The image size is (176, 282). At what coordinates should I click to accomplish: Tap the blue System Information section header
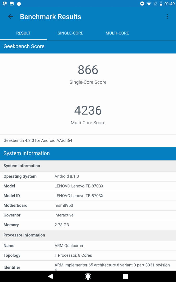[88, 154]
